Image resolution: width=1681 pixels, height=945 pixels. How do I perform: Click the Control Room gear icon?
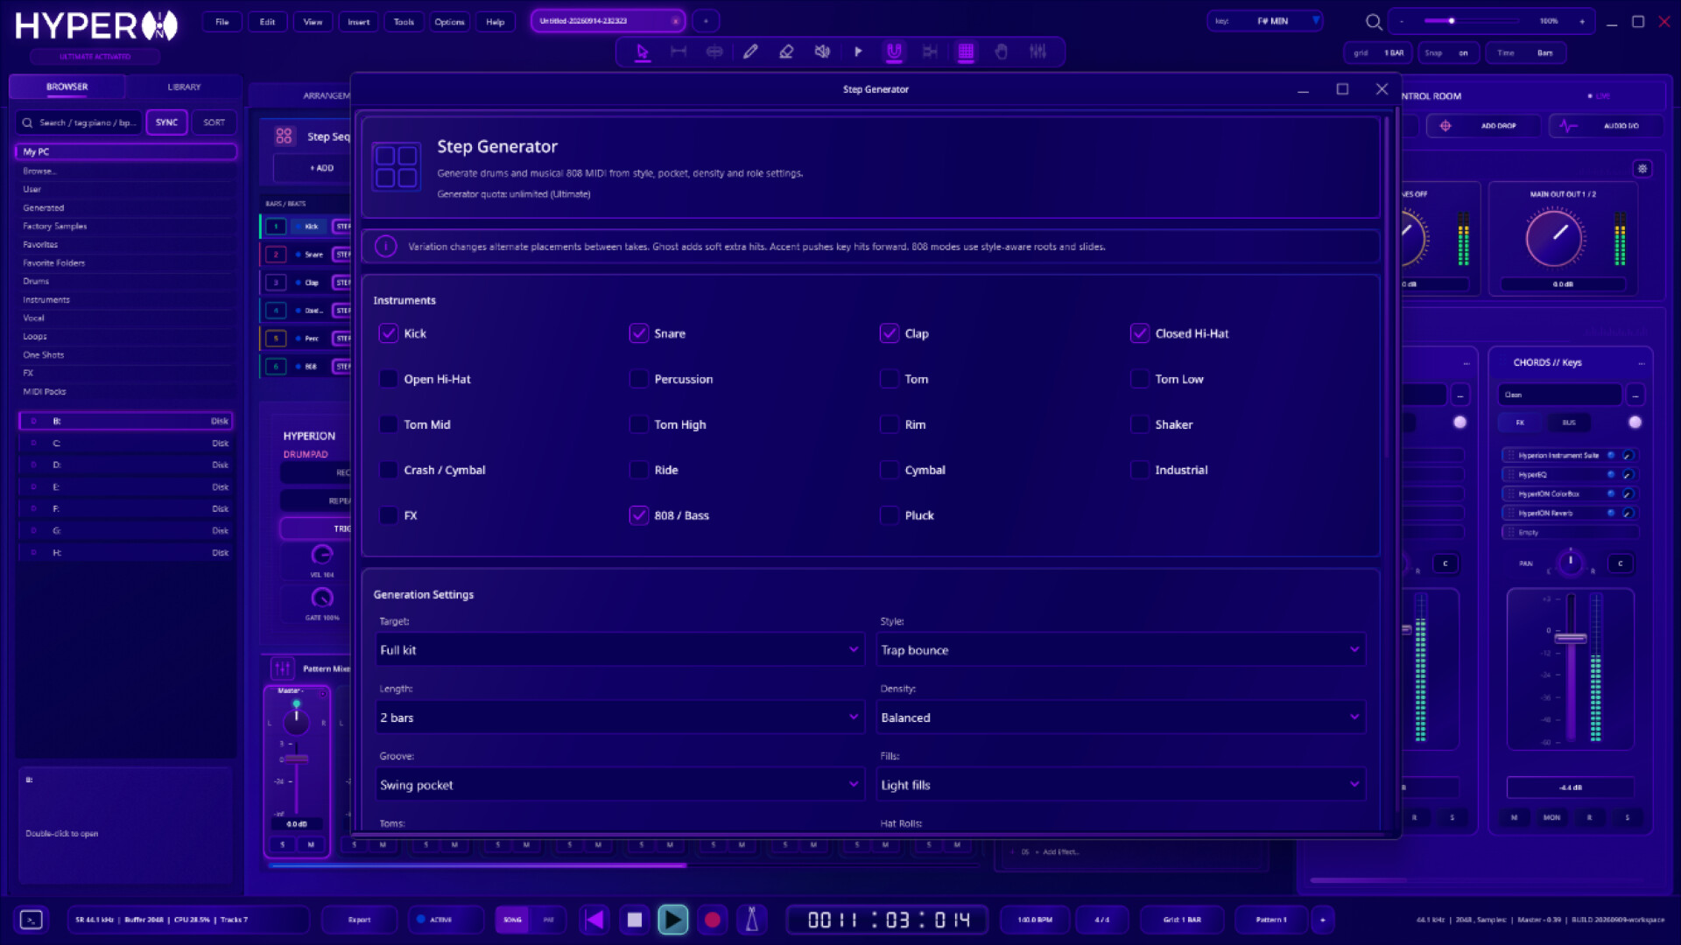tap(1642, 168)
